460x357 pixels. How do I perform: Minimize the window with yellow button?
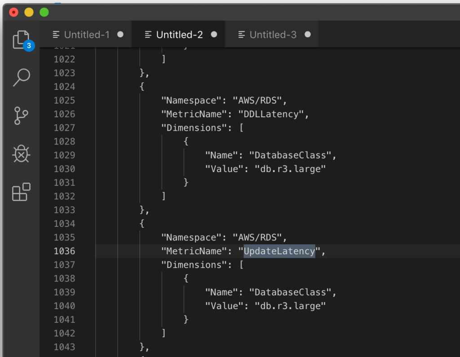(29, 12)
